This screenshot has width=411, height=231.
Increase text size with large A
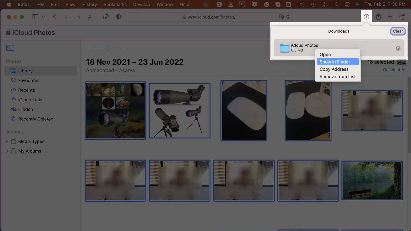[x=90, y=17]
